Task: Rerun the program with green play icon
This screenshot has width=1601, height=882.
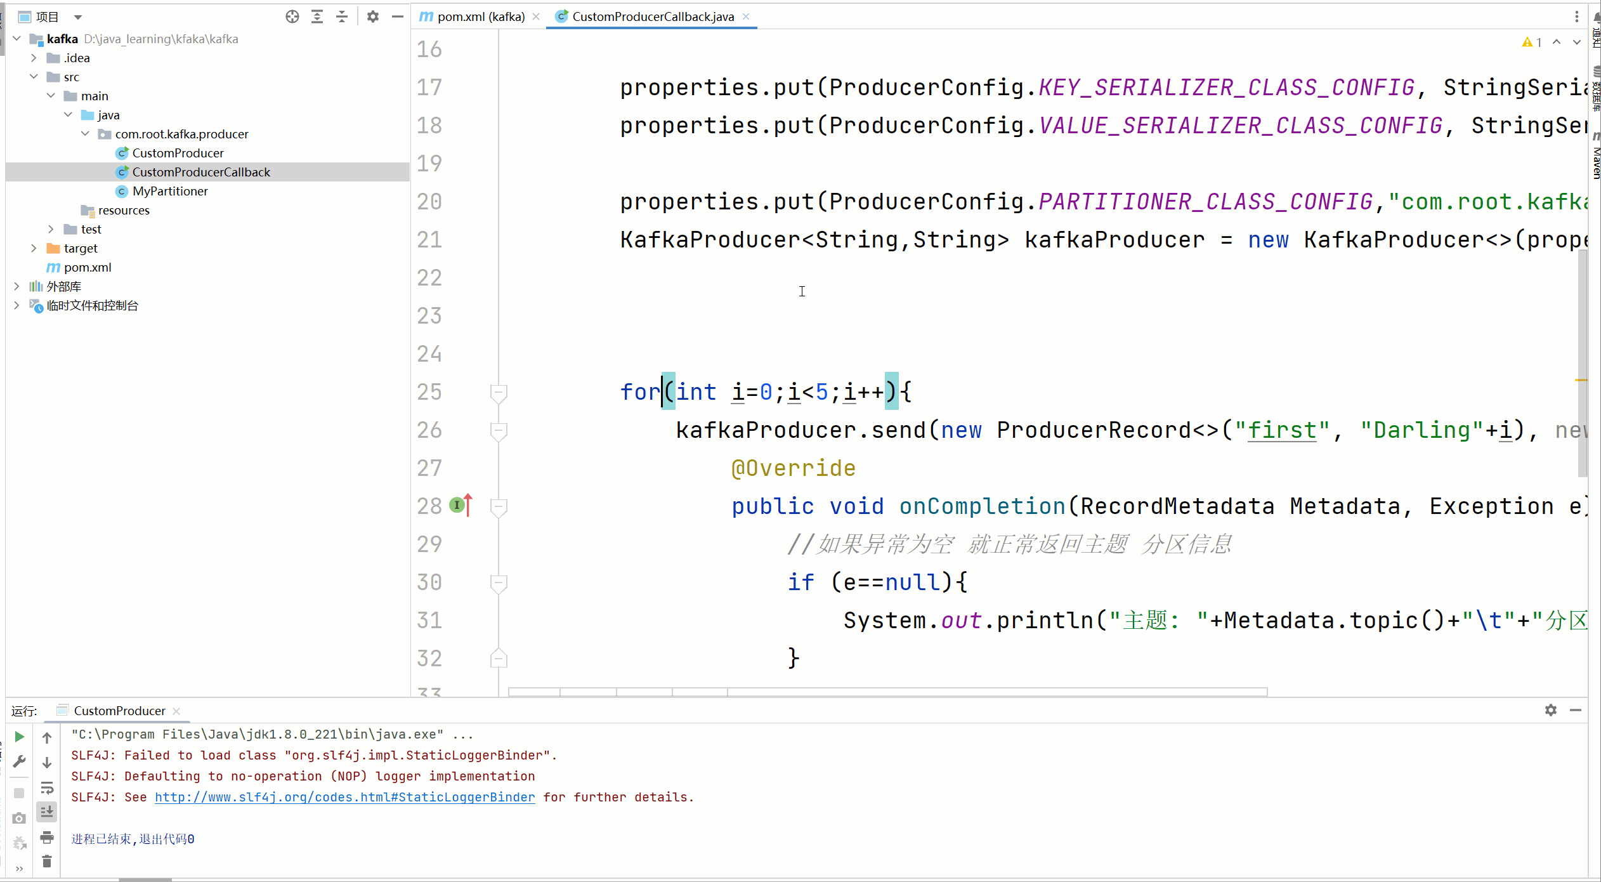Action: [x=20, y=737]
